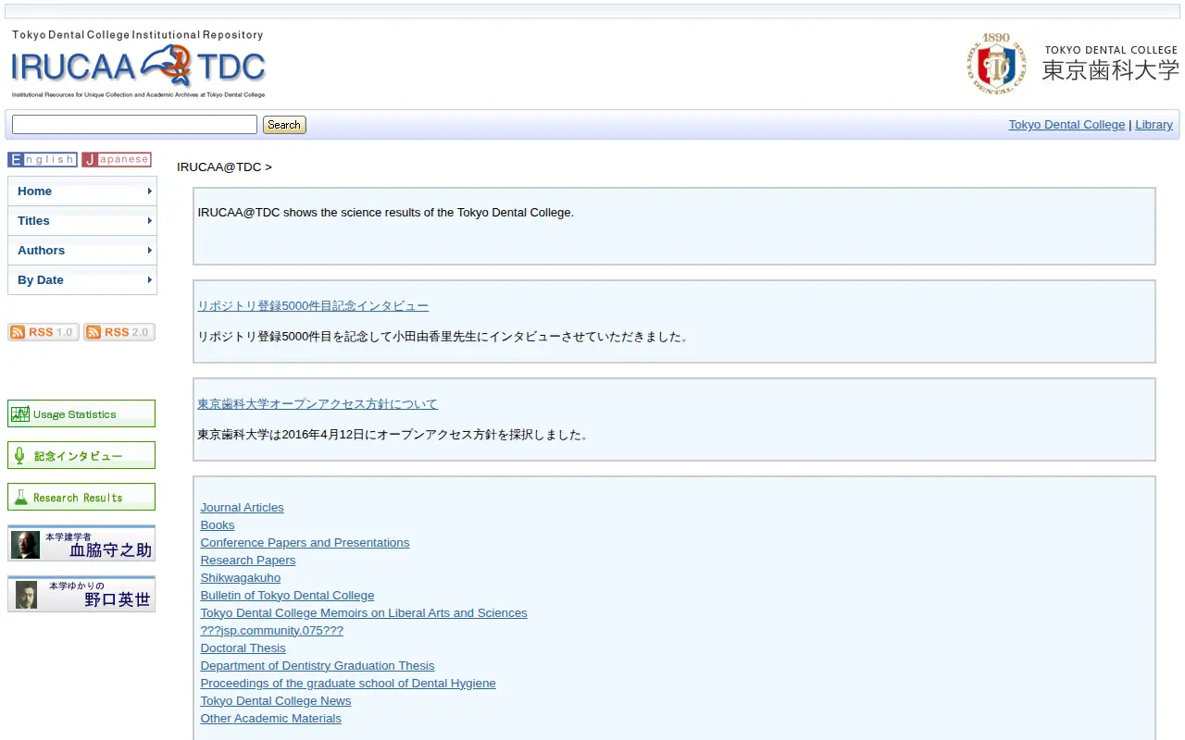
Task: Open the Doctoral Thesis collection
Action: 243,648
